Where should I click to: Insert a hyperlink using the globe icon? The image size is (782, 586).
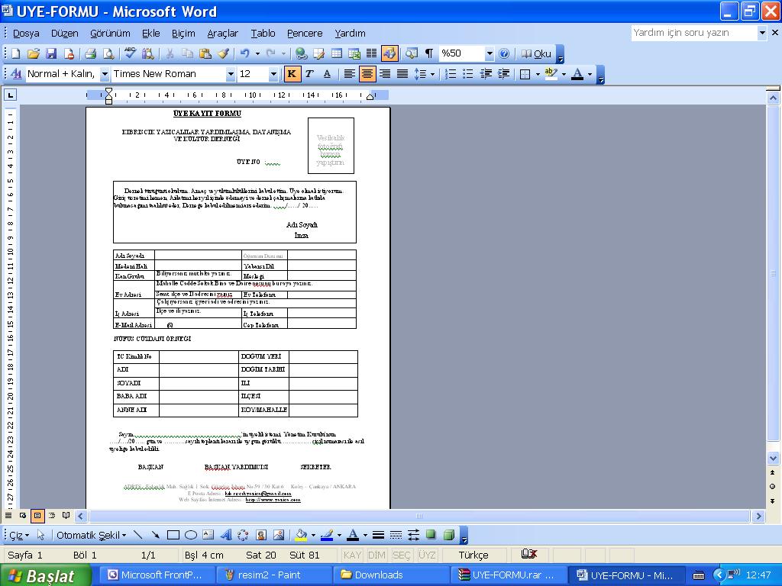301,53
